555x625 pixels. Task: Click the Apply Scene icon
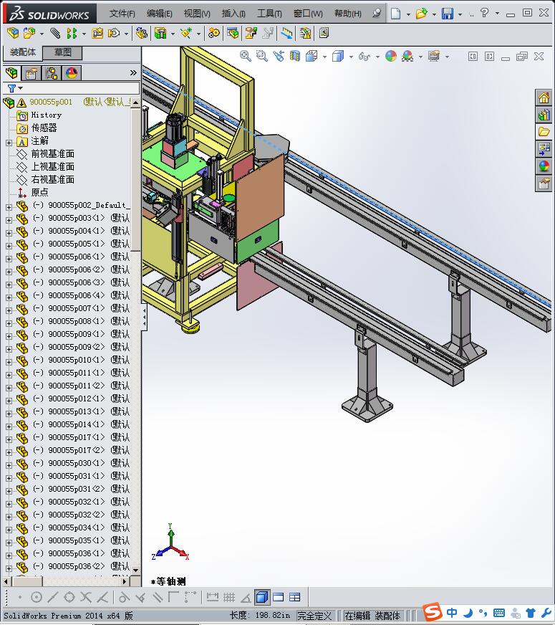[x=407, y=56]
